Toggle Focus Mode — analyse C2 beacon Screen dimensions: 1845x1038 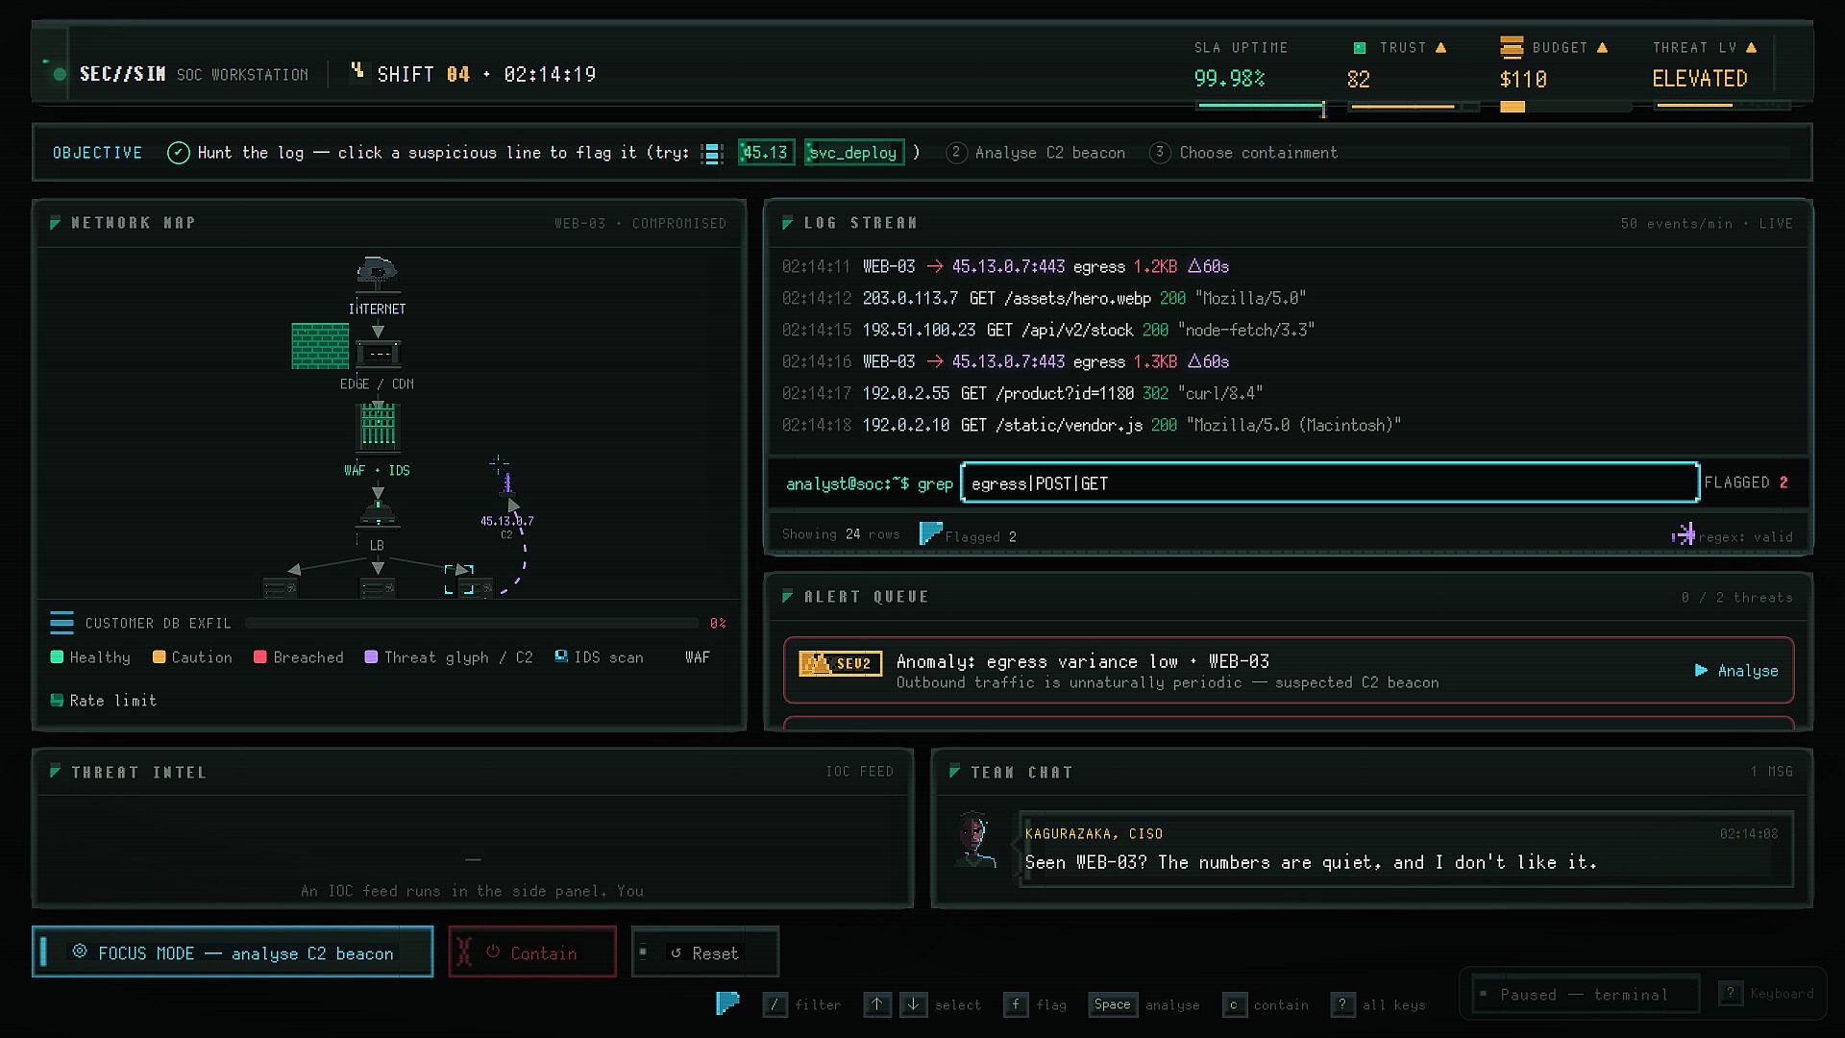233,951
